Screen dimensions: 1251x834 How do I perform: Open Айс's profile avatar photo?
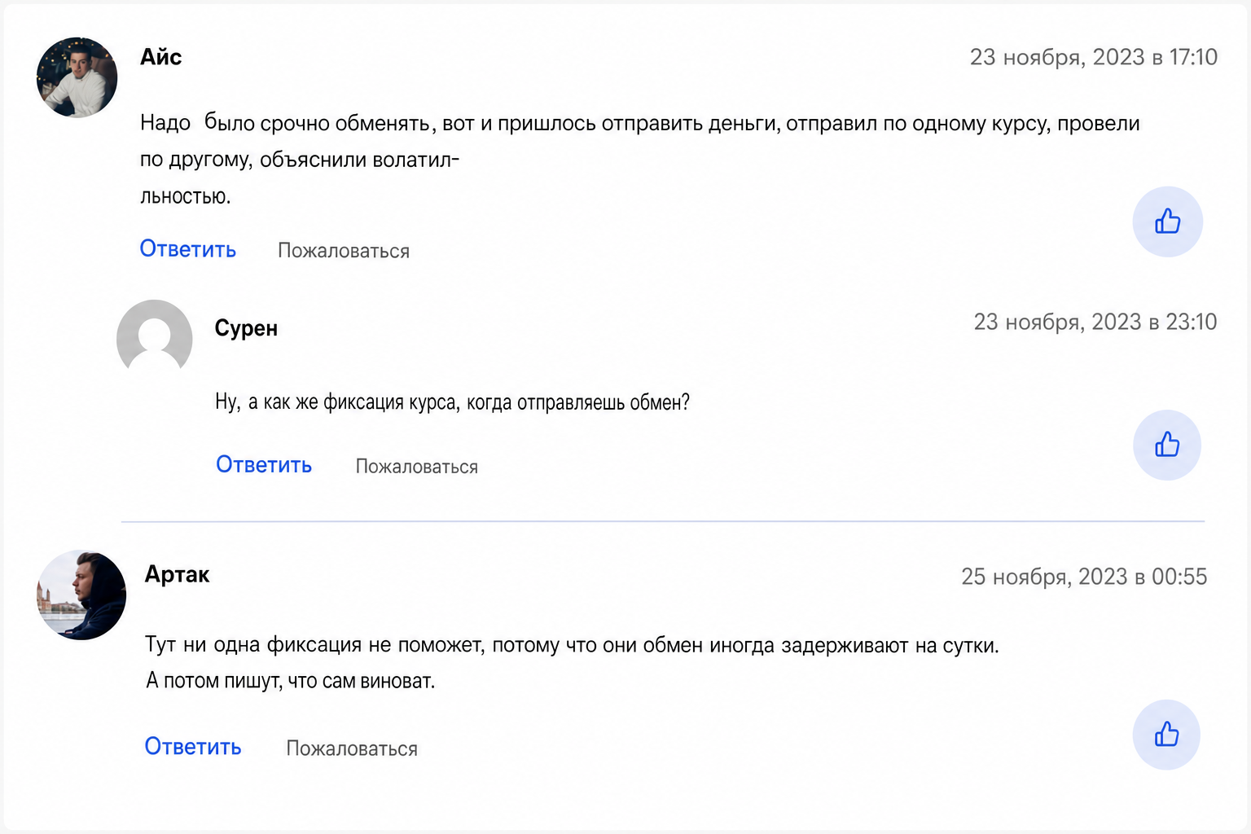[x=77, y=77]
